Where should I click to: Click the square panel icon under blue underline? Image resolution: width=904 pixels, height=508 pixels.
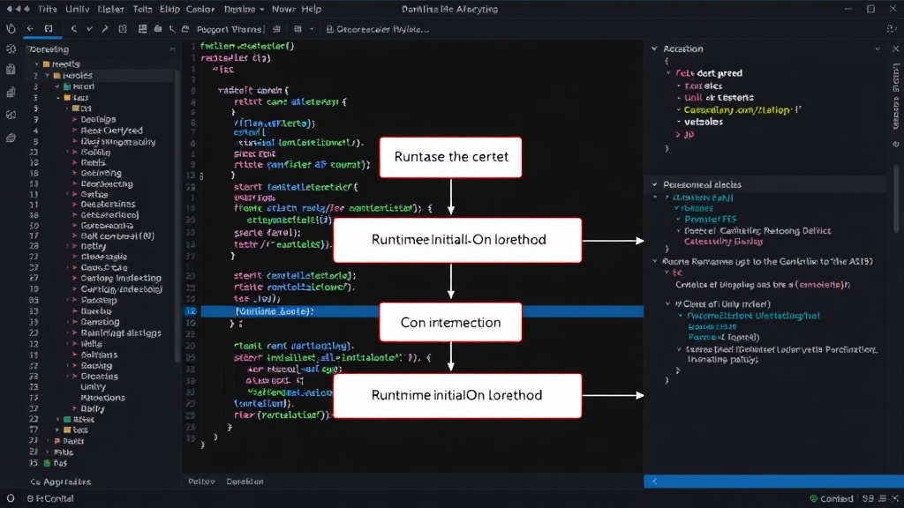(x=49, y=29)
